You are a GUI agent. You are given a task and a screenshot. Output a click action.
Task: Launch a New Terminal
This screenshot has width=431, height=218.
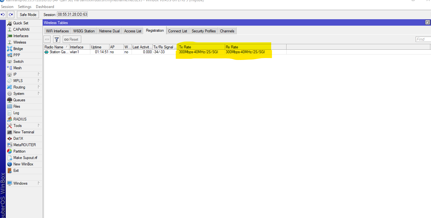pyautogui.click(x=23, y=132)
